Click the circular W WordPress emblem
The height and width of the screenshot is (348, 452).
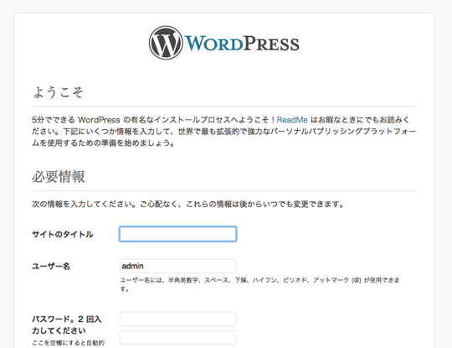pyautogui.click(x=166, y=43)
